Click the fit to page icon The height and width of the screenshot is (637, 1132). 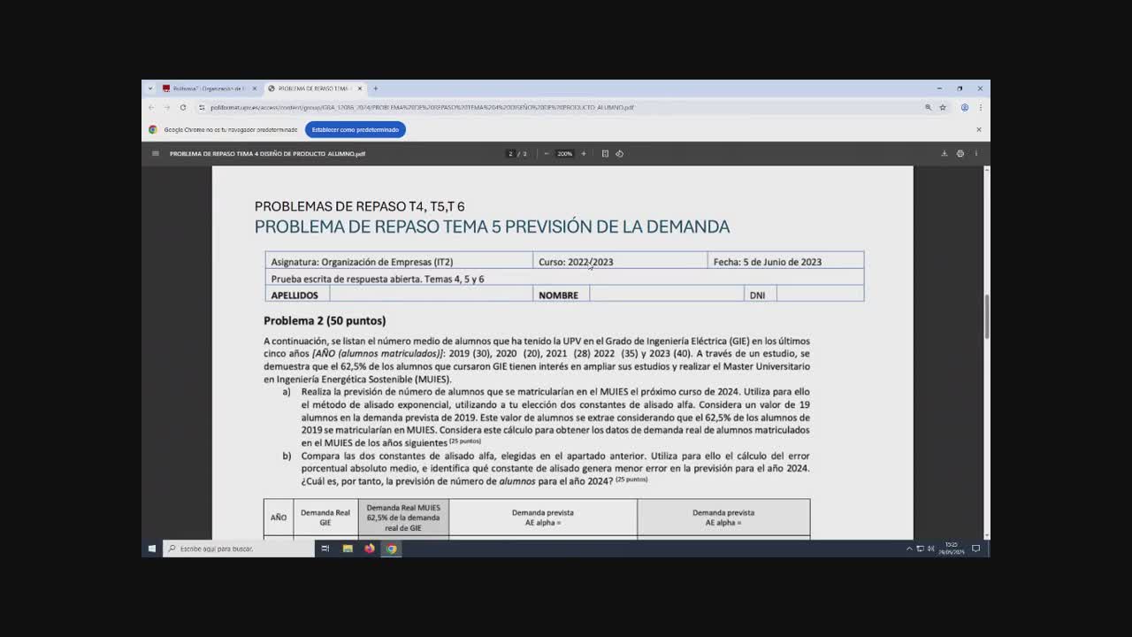point(605,154)
